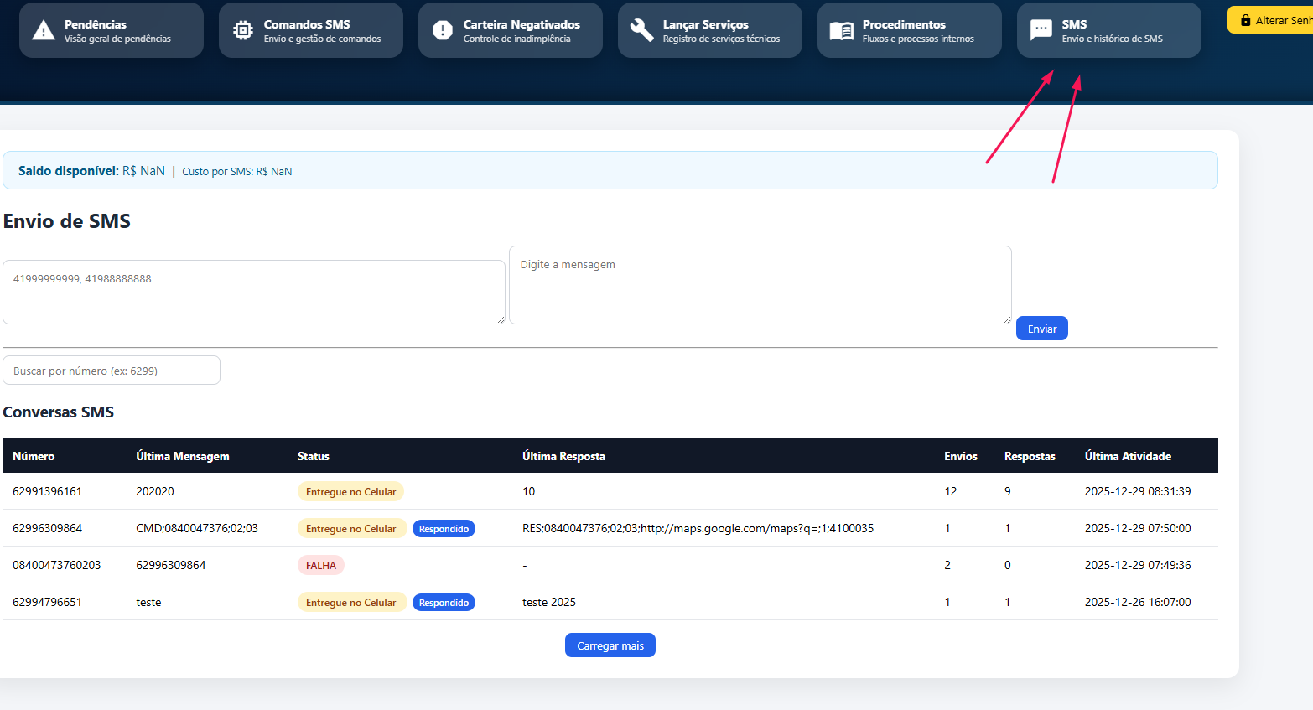Select the row for number 62996309864
Image resolution: width=1313 pixels, height=710 pixels.
tap(48, 528)
